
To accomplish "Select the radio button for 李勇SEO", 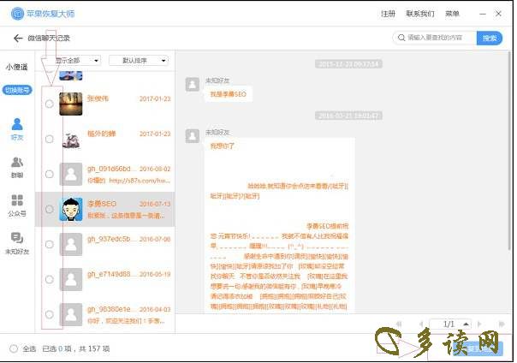I will (50, 210).
